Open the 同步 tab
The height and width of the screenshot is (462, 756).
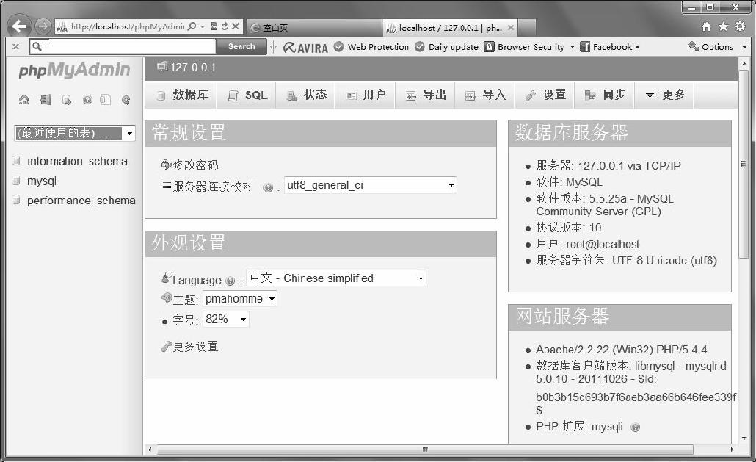(x=605, y=95)
